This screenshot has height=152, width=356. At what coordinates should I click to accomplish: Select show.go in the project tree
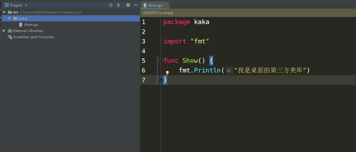pyautogui.click(x=31, y=25)
